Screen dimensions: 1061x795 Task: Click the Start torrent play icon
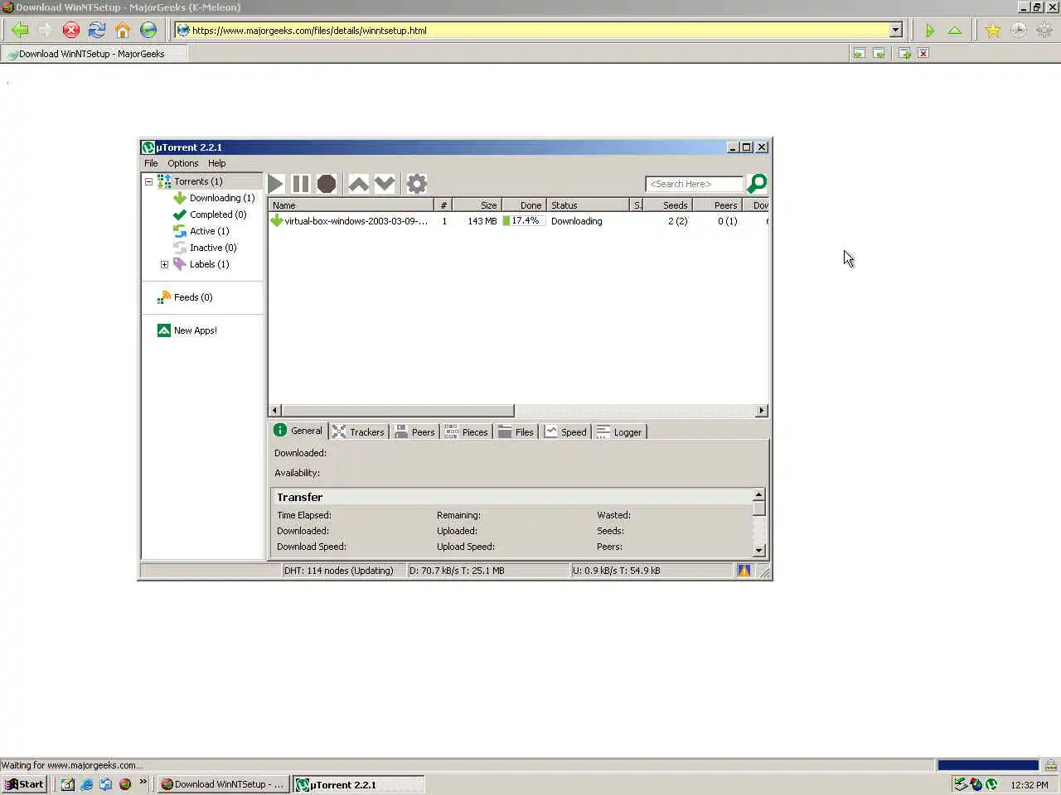[x=276, y=184]
